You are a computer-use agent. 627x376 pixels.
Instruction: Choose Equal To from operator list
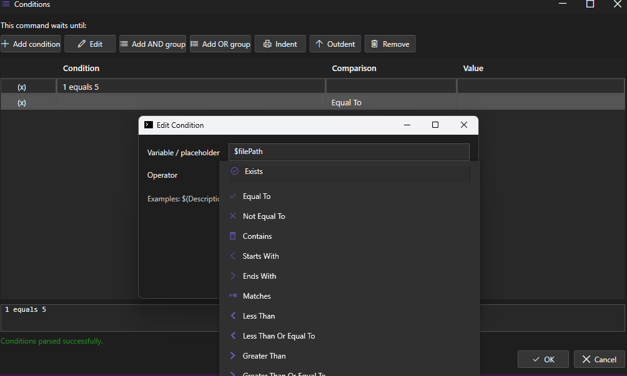click(349, 196)
